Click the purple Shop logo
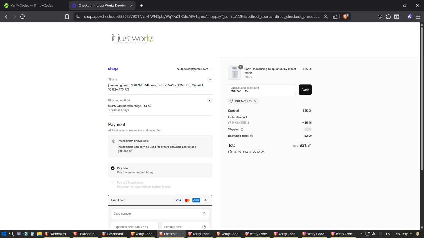The image size is (424, 238). [113, 69]
